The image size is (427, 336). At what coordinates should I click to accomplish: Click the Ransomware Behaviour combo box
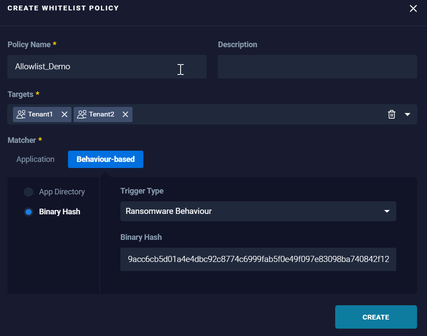[x=258, y=211]
